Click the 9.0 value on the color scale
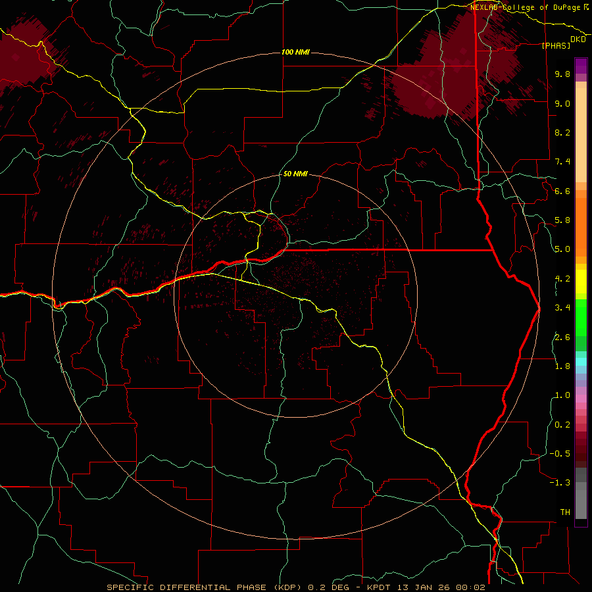Screen dimensions: 592x592 (562, 103)
